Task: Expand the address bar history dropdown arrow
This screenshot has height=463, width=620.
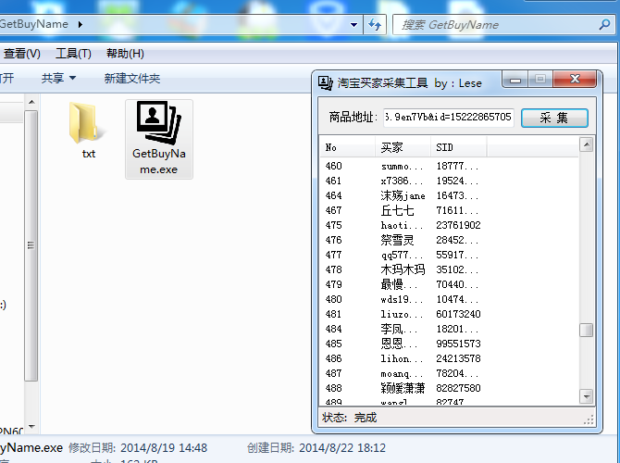Action: [356, 25]
